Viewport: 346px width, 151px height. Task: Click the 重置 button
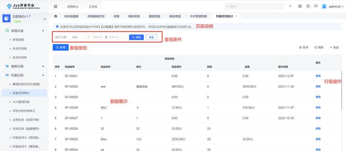(151, 37)
